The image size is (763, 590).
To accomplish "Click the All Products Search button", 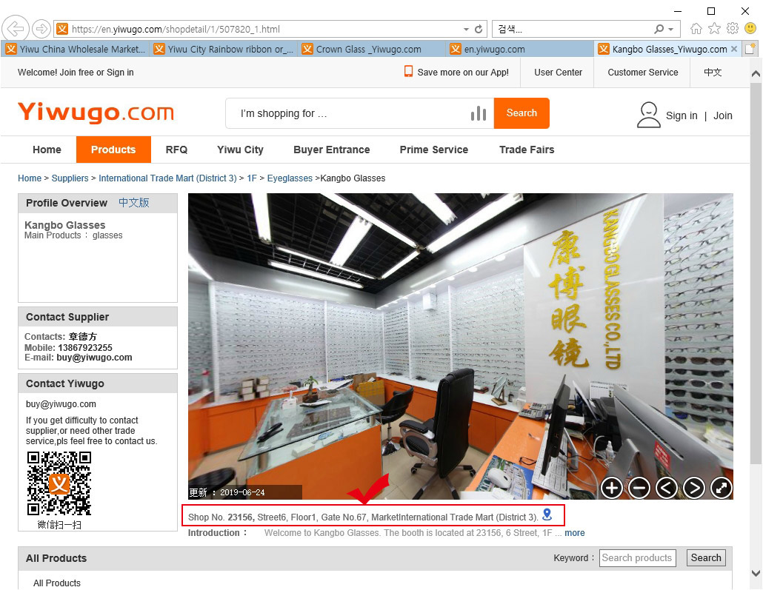I will point(706,558).
